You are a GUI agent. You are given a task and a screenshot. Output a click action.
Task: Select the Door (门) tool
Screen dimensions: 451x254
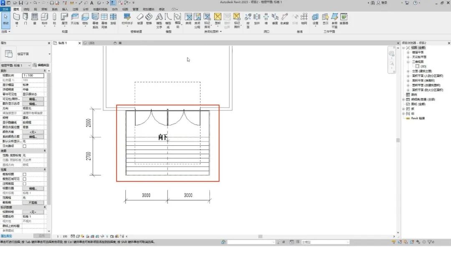(25, 19)
